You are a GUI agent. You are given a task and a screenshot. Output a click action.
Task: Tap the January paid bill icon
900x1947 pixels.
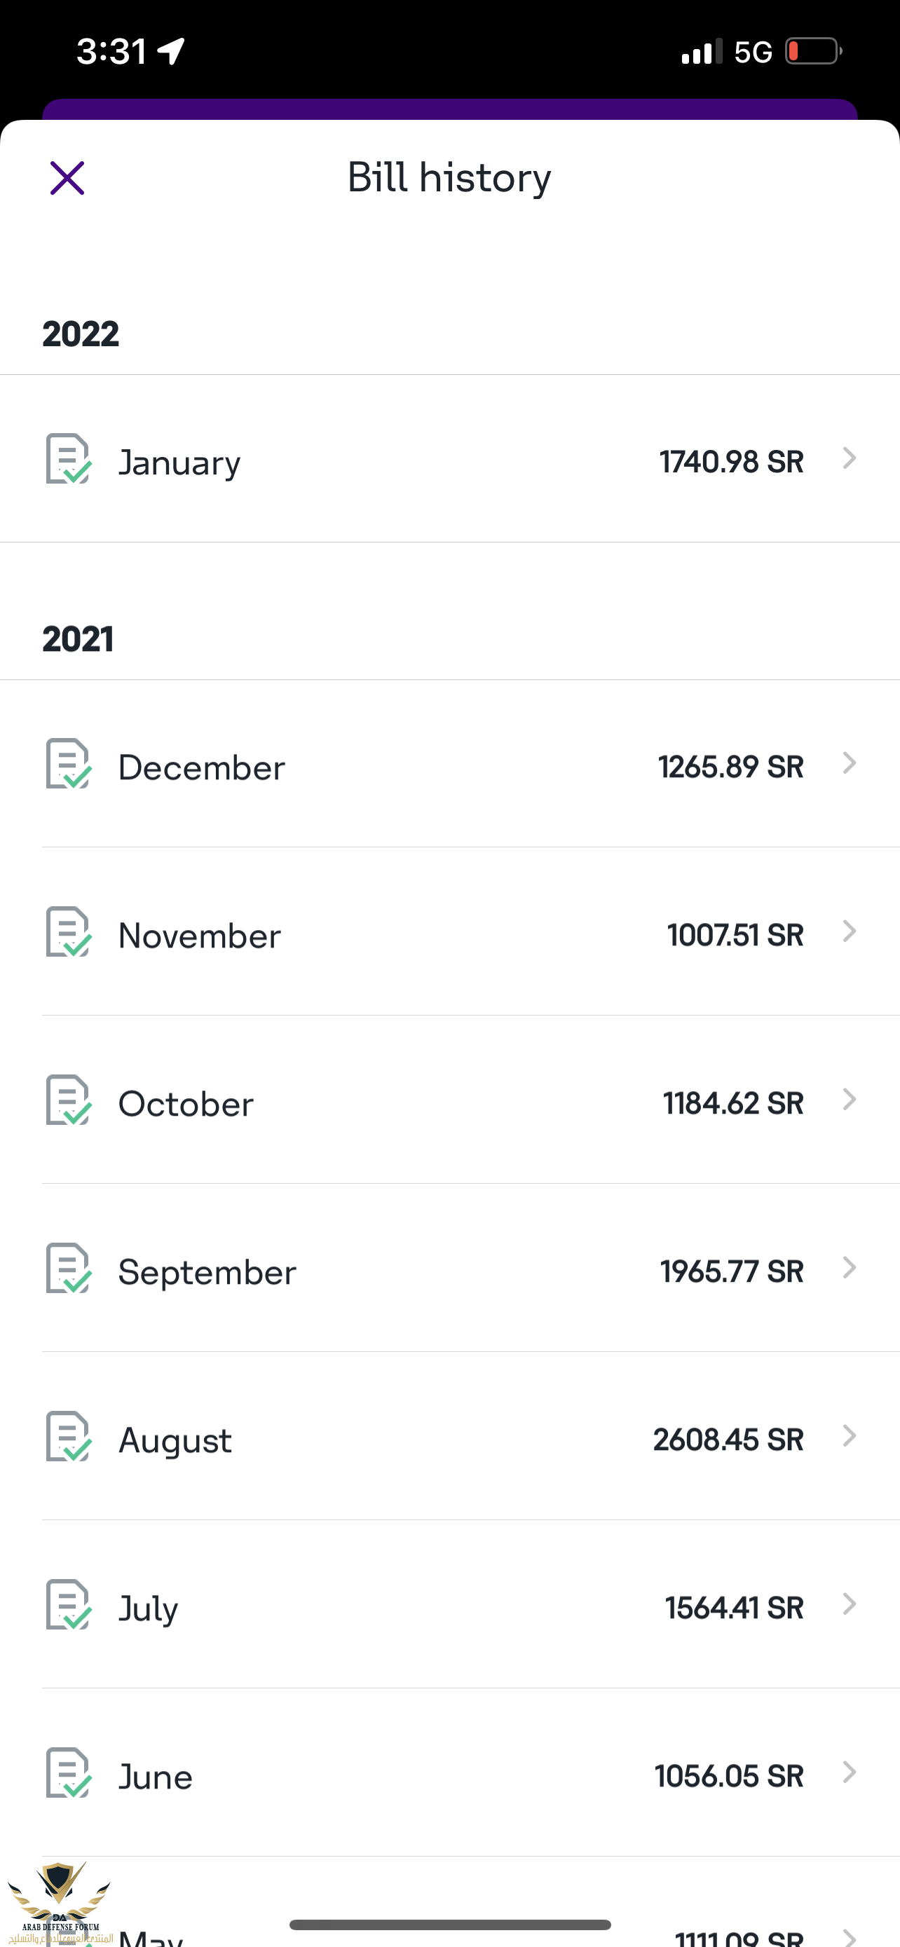(x=68, y=459)
